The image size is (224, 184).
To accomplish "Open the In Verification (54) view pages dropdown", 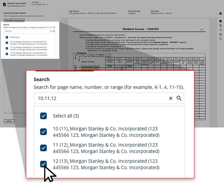I will [40, 4].
